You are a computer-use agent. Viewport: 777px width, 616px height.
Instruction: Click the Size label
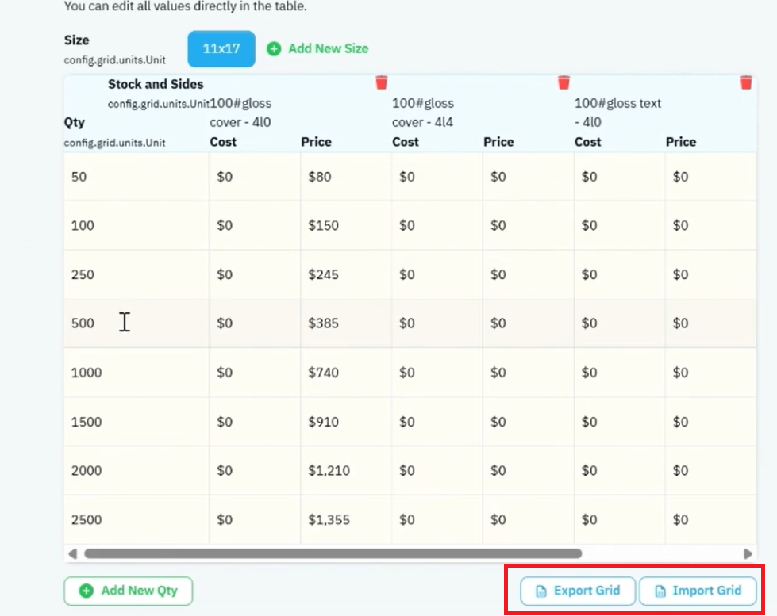click(x=76, y=40)
